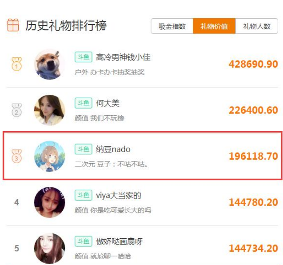The width and height of the screenshot is (283, 265).
Task: Click the 斗鱼 badge next to 傲娇哒画扇呀
Action: coord(84,241)
